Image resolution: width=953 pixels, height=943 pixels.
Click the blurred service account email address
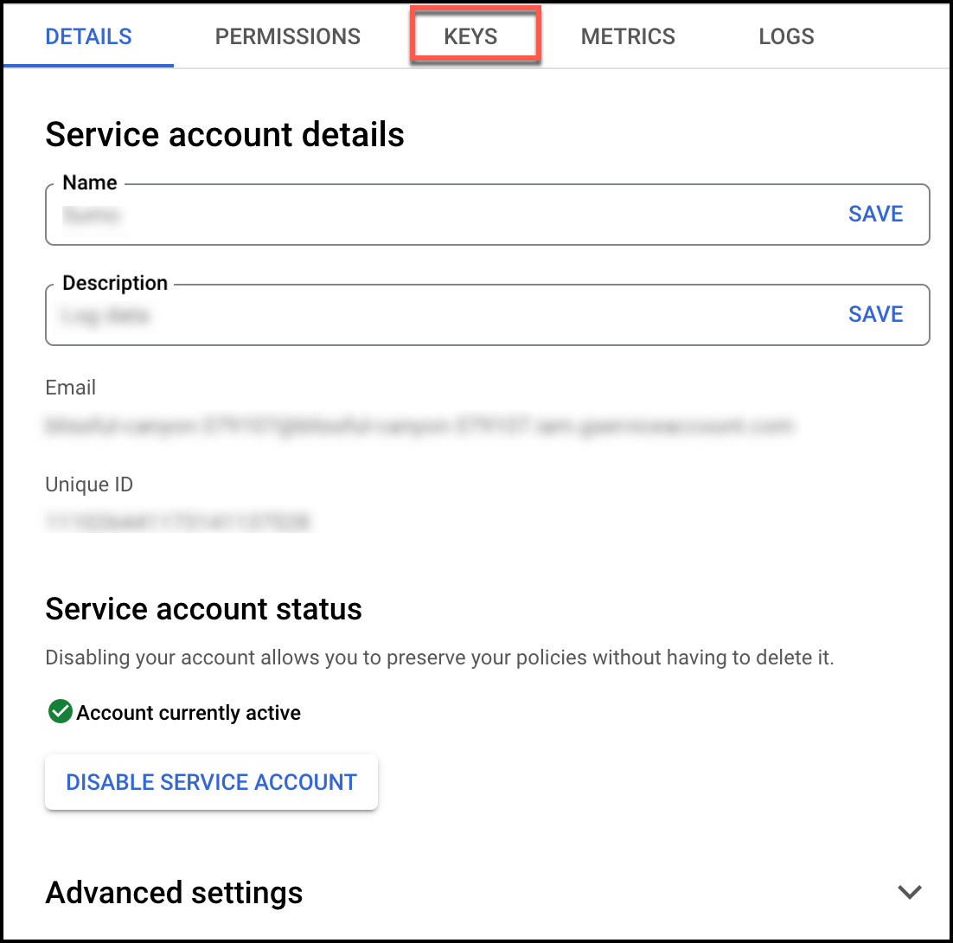click(419, 426)
